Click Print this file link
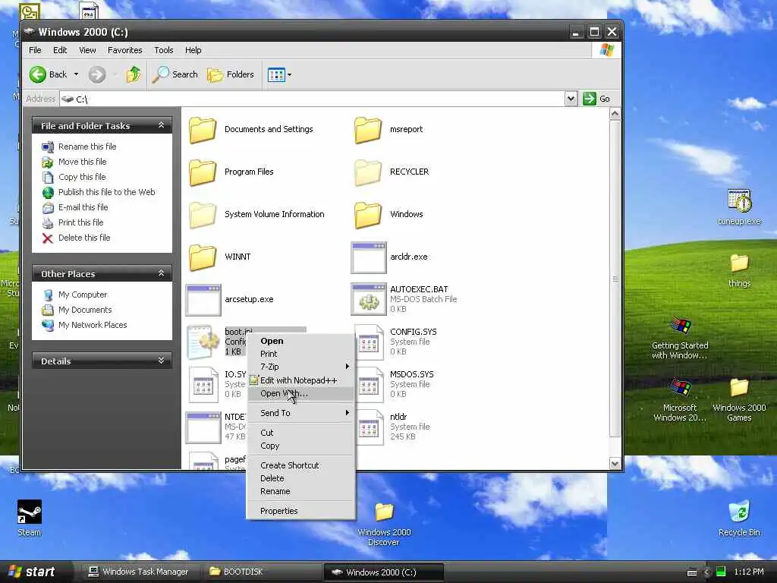The width and height of the screenshot is (777, 583). [80, 222]
